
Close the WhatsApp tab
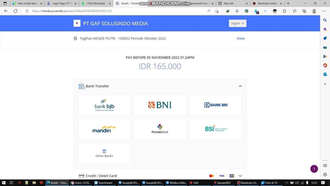click(x=110, y=4)
